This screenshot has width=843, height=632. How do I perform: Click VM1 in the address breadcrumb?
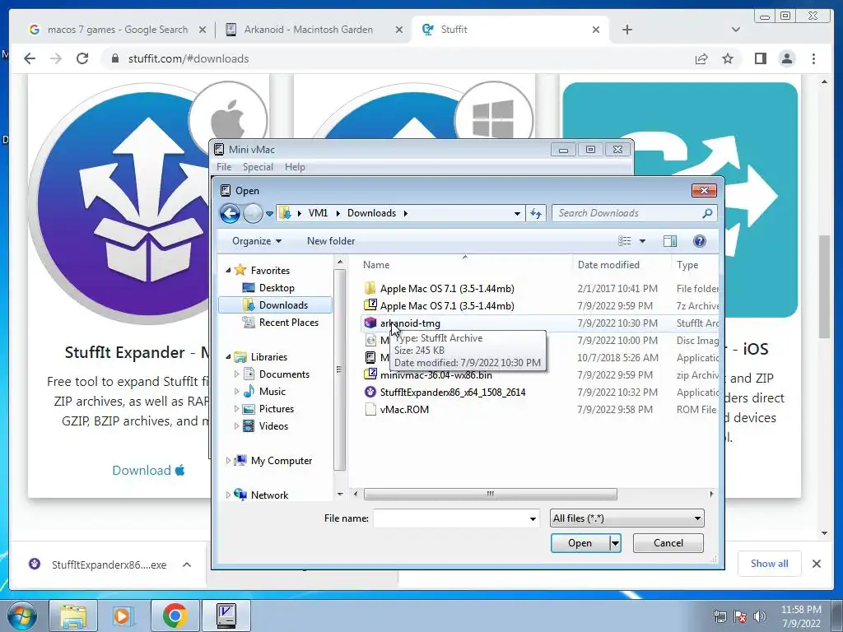click(x=318, y=213)
